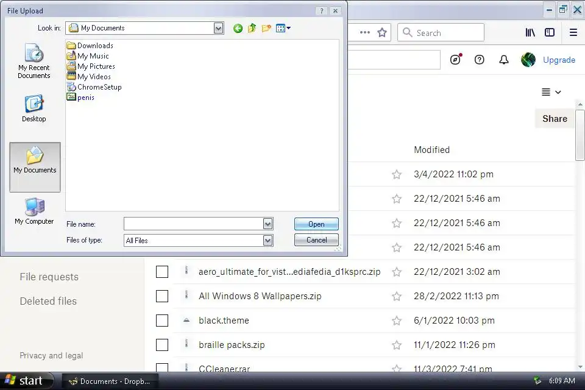Screen dimensions: 585x390
Task: Click the Upgrade link
Action: 559,60
